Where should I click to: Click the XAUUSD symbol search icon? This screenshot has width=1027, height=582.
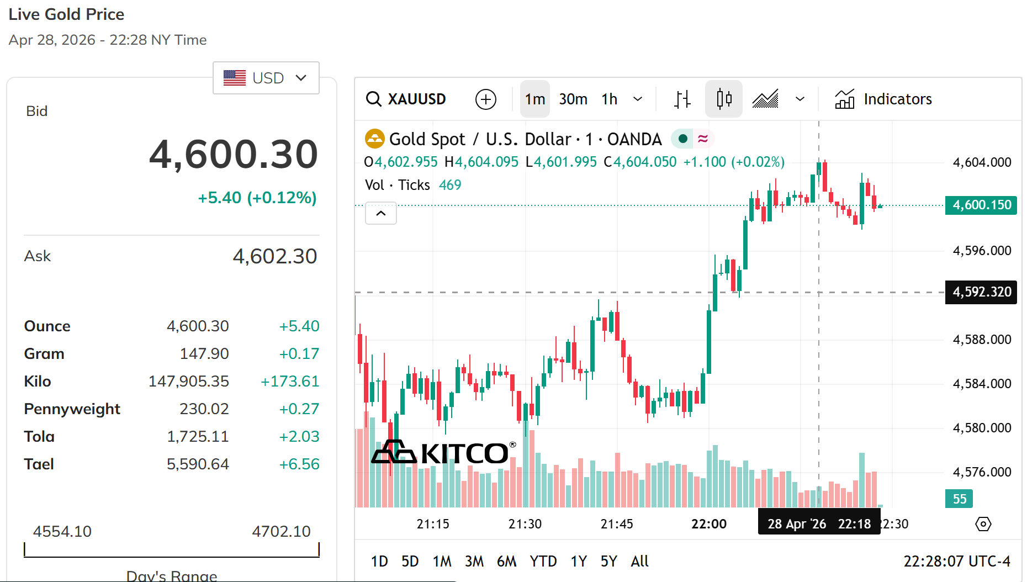tap(374, 99)
